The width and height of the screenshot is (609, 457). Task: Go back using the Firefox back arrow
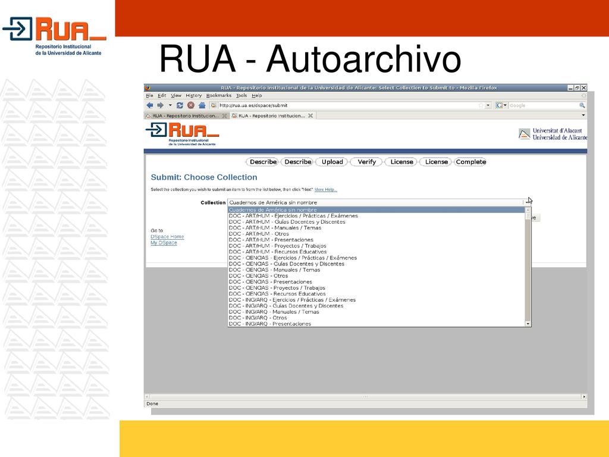tap(149, 105)
